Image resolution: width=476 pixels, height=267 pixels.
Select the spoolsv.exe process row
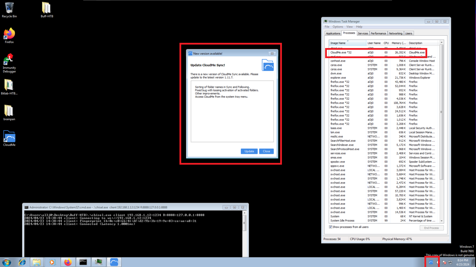tap(384, 162)
